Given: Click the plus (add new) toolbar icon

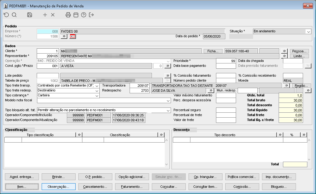Looking at the screenshot, I should pos(45,15).
